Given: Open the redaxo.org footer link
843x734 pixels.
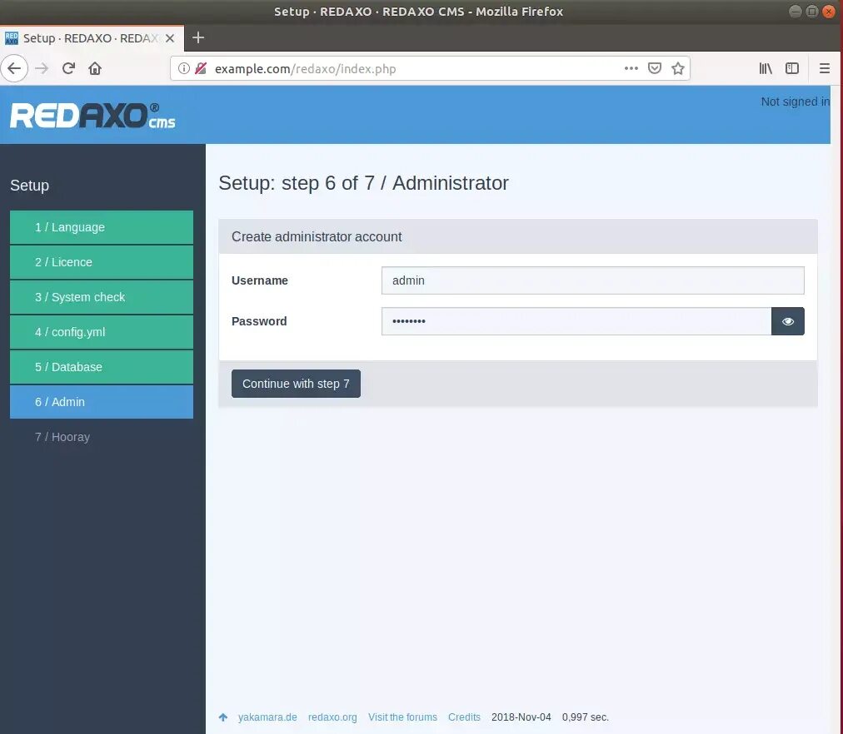Looking at the screenshot, I should (332, 717).
